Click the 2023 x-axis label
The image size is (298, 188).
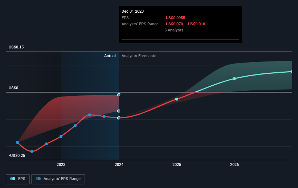[61, 164]
